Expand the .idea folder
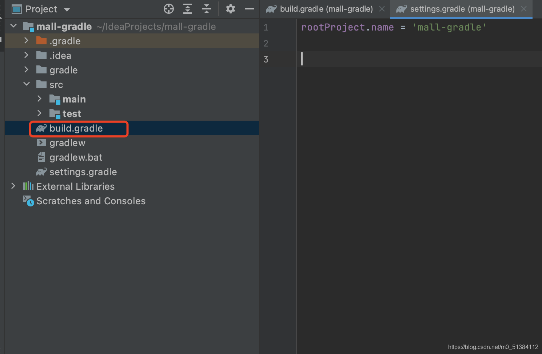The height and width of the screenshot is (354, 542). (x=26, y=55)
